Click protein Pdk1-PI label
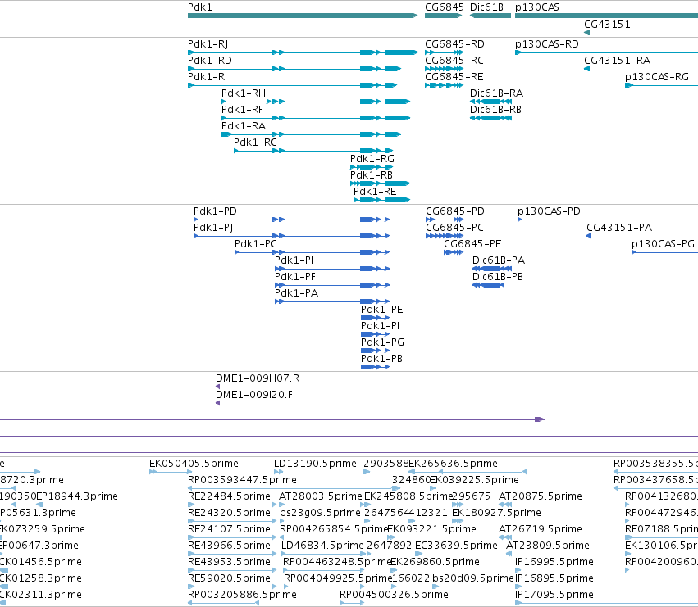 [380, 326]
